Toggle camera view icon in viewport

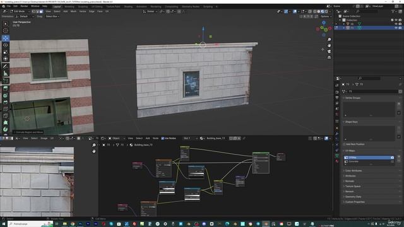pyautogui.click(x=329, y=52)
